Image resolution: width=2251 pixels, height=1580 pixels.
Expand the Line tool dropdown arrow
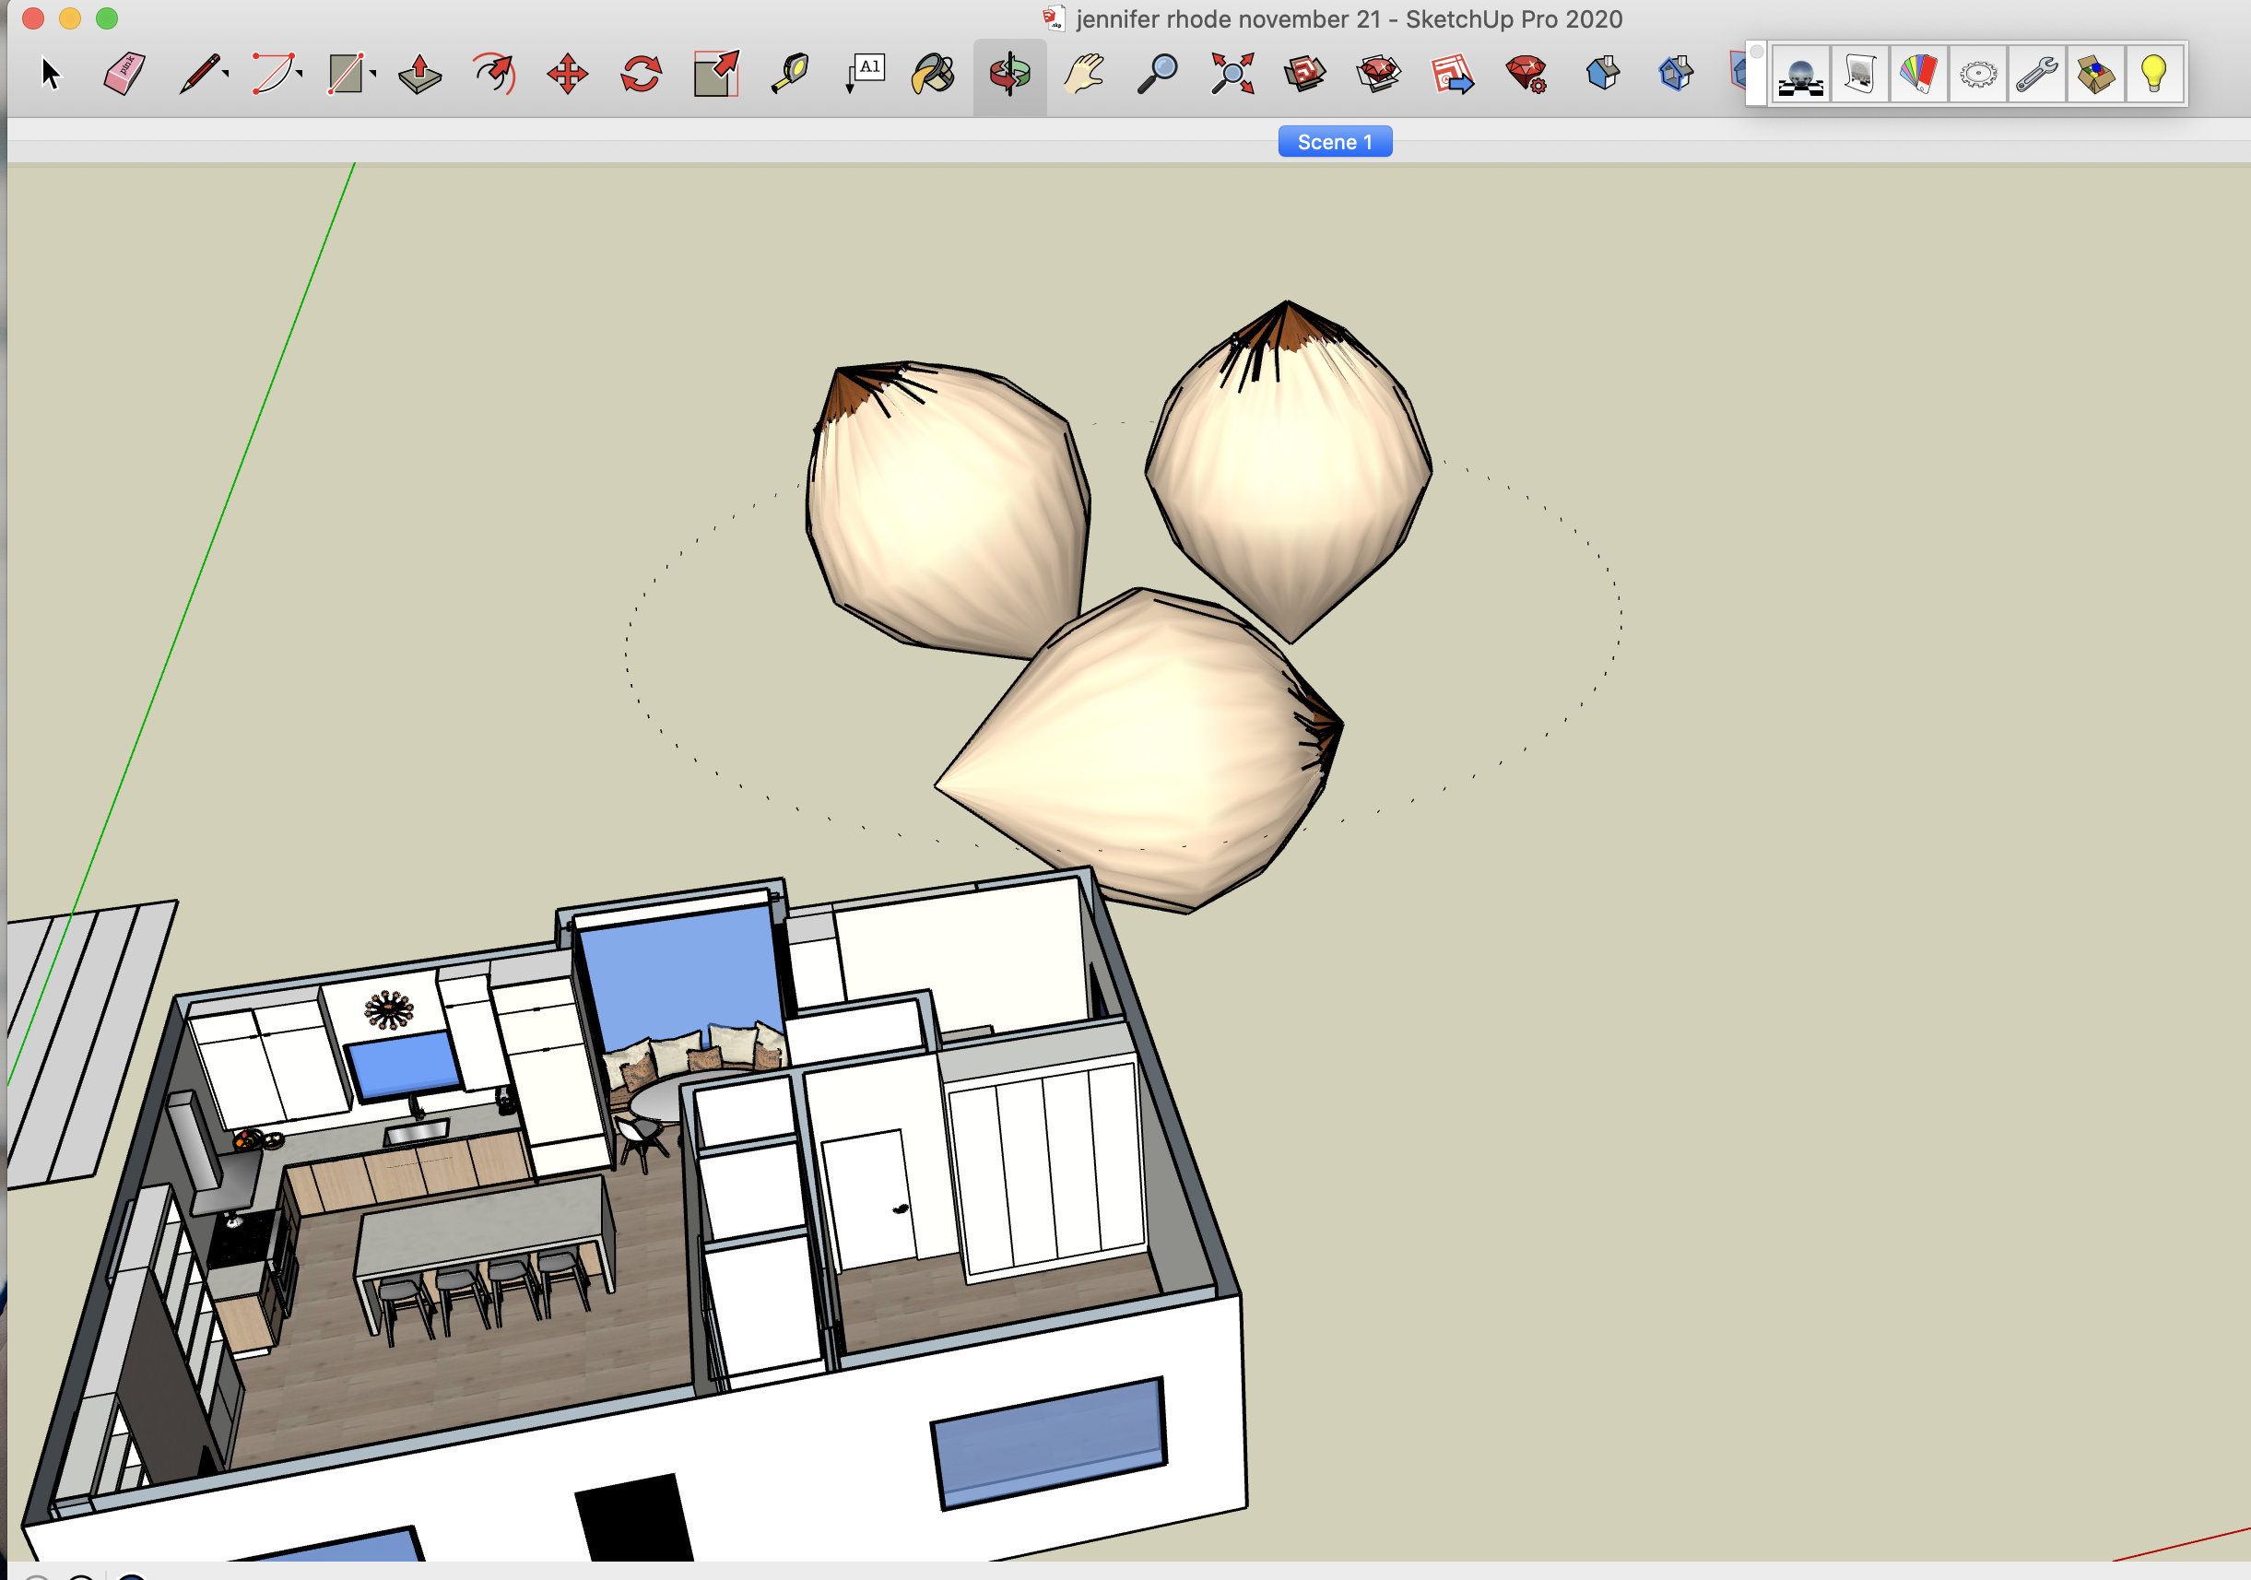227,74
